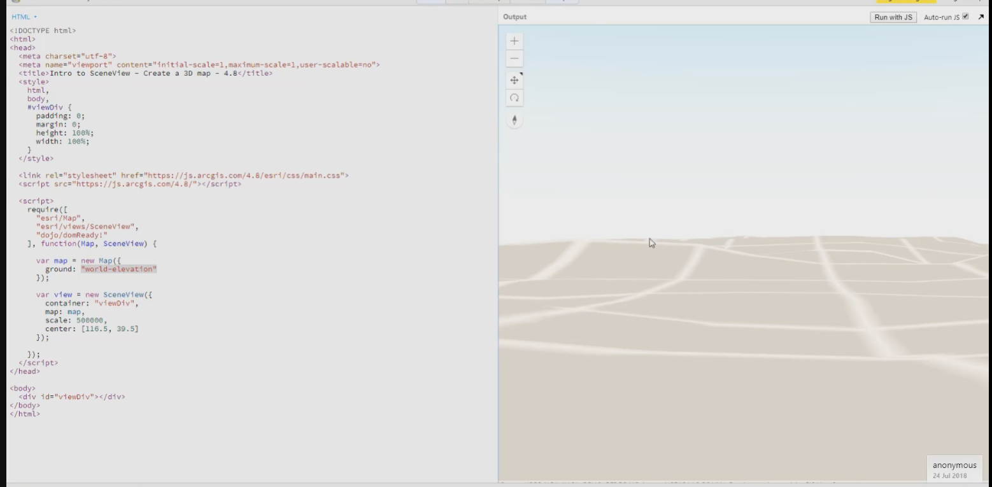Open the HTML panel dropdown
The height and width of the screenshot is (487, 992).
coord(24,17)
